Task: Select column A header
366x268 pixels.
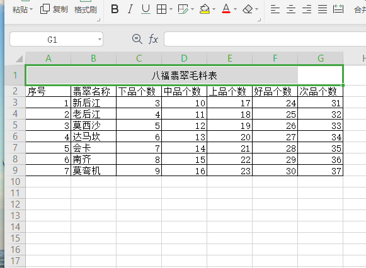Action: click(x=48, y=59)
